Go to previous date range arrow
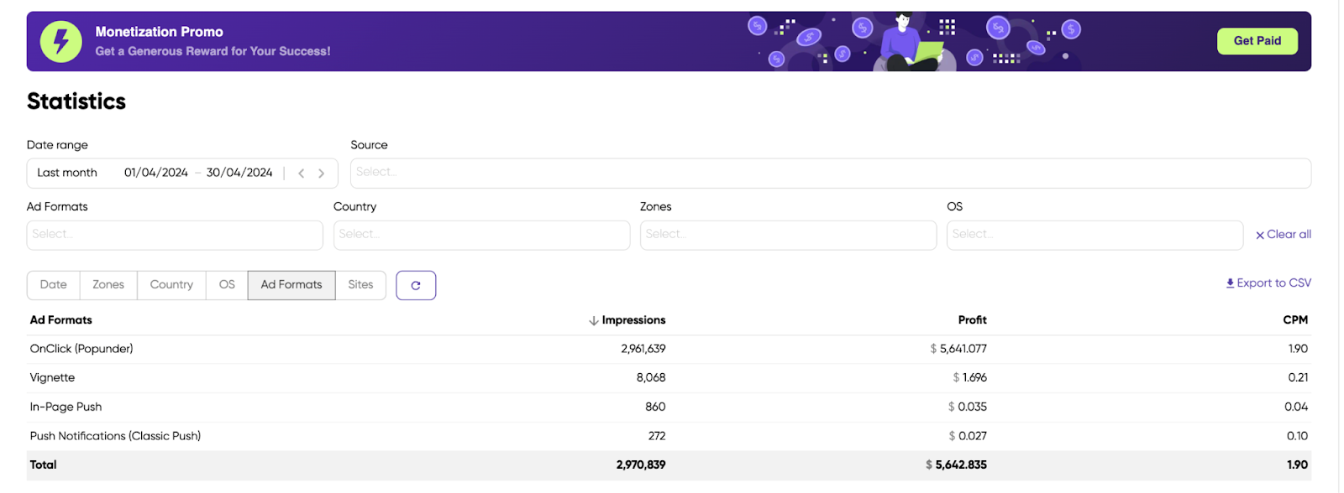Screen dimensions: 1344x493 pyautogui.click(x=302, y=174)
